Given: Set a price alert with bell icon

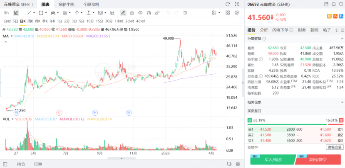Looking at the screenshot, I should [x=334, y=4].
